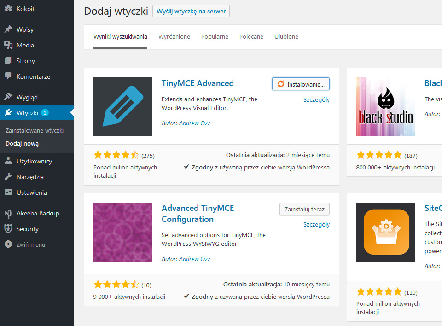Open Komentarze menu label
The width and height of the screenshot is (442, 326).
point(33,76)
